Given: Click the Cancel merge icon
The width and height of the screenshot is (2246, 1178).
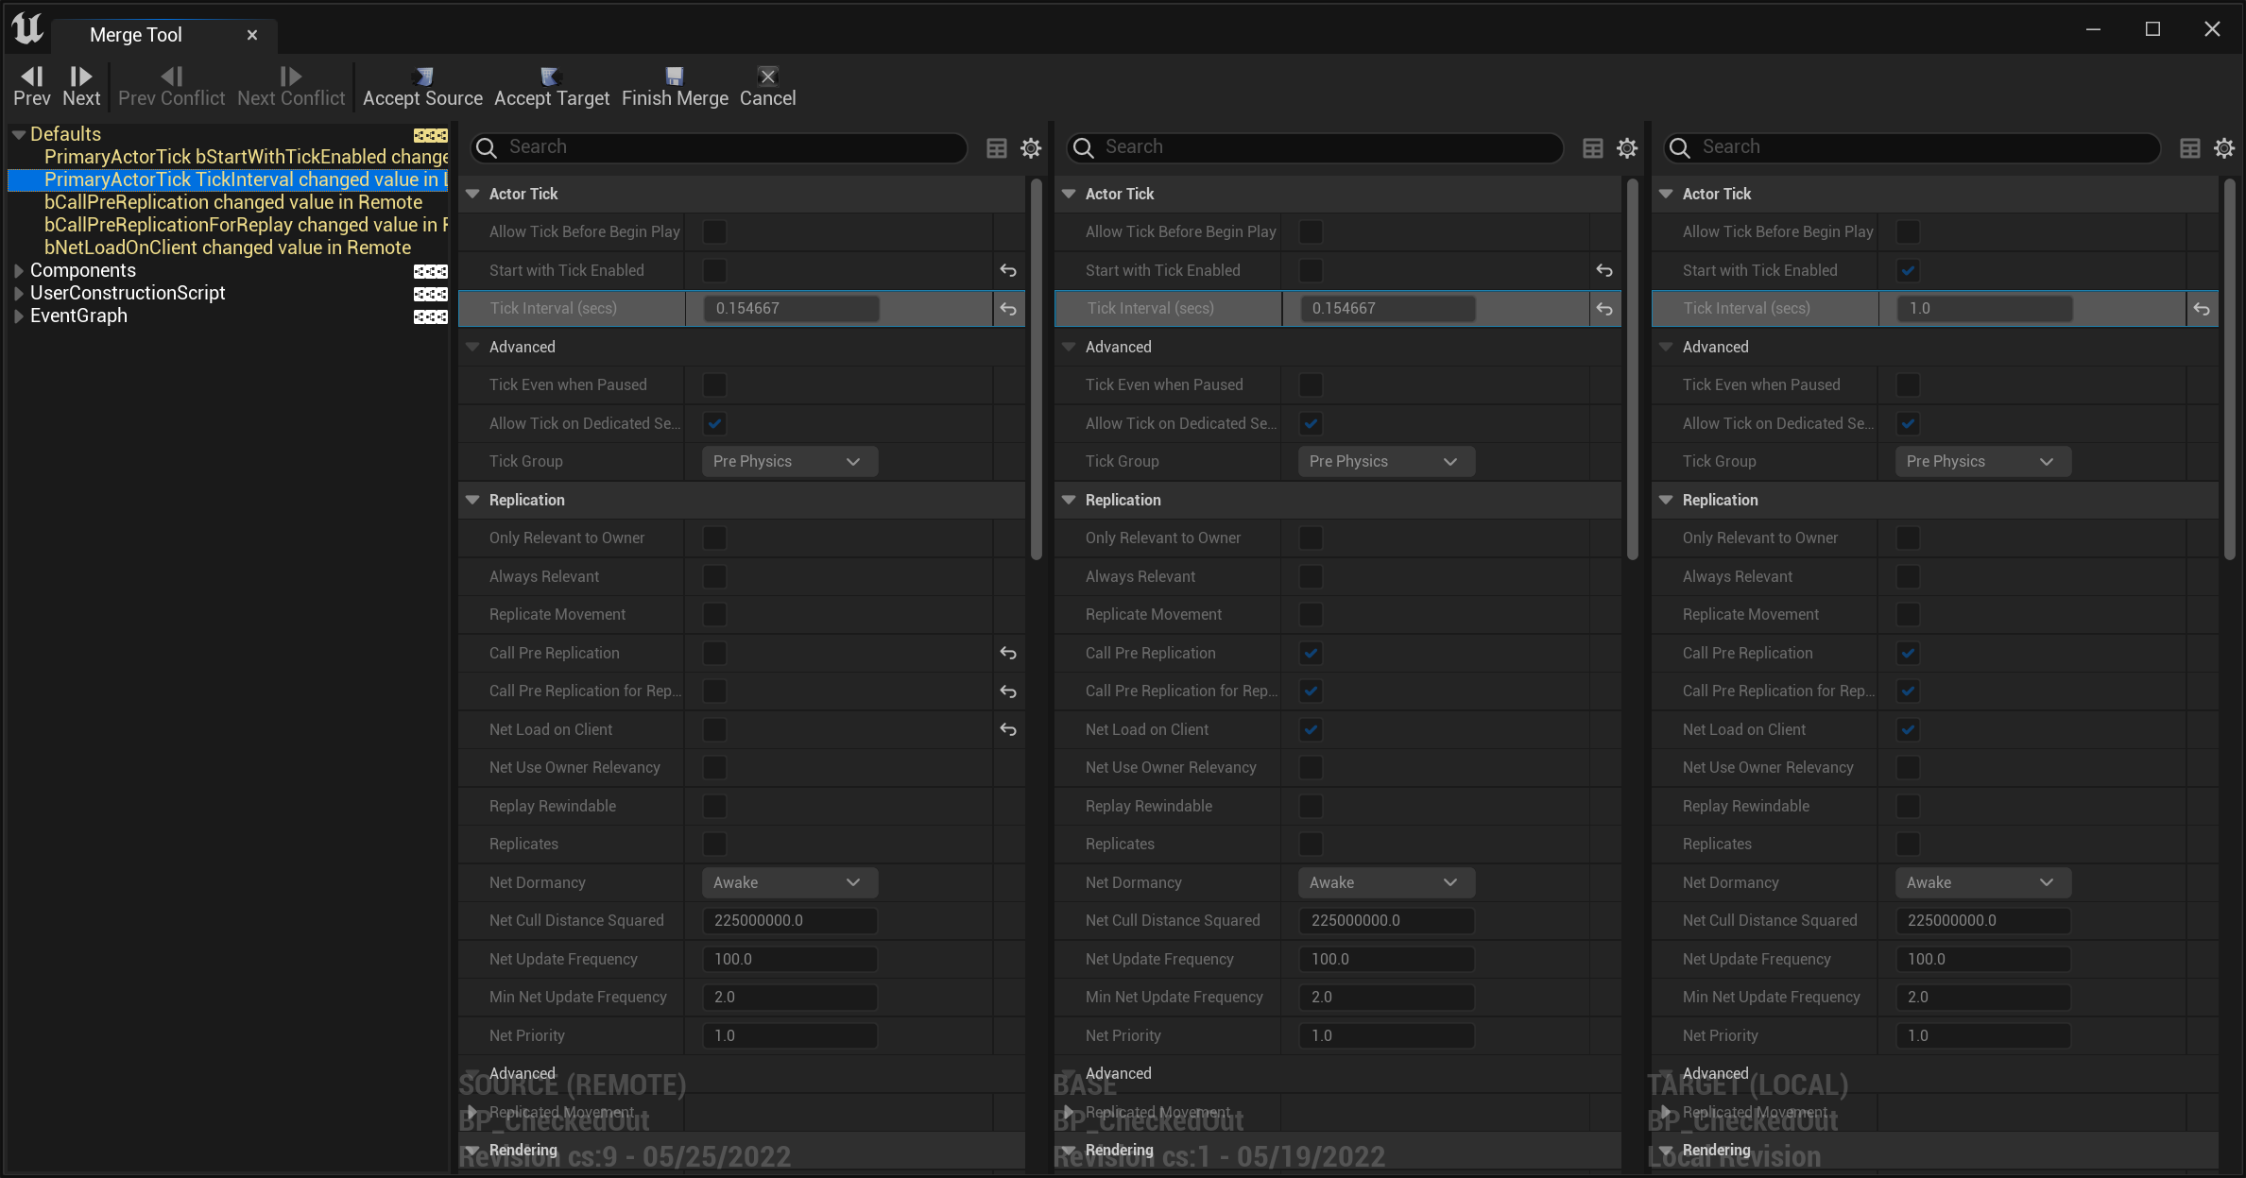Looking at the screenshot, I should click(767, 77).
